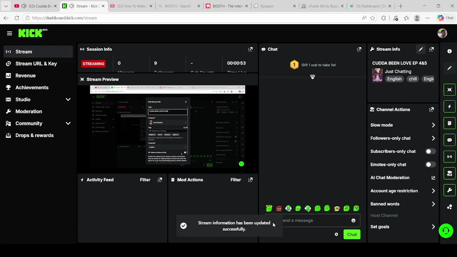
Task: Open AI Chat Moderation external link
Action: [x=433, y=178]
